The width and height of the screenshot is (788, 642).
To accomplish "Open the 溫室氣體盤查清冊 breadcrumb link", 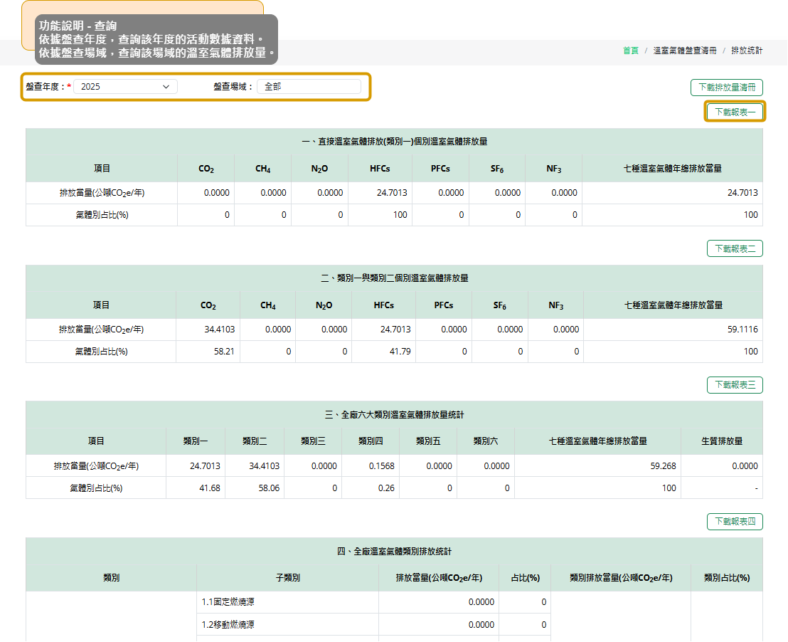I will pyautogui.click(x=683, y=51).
